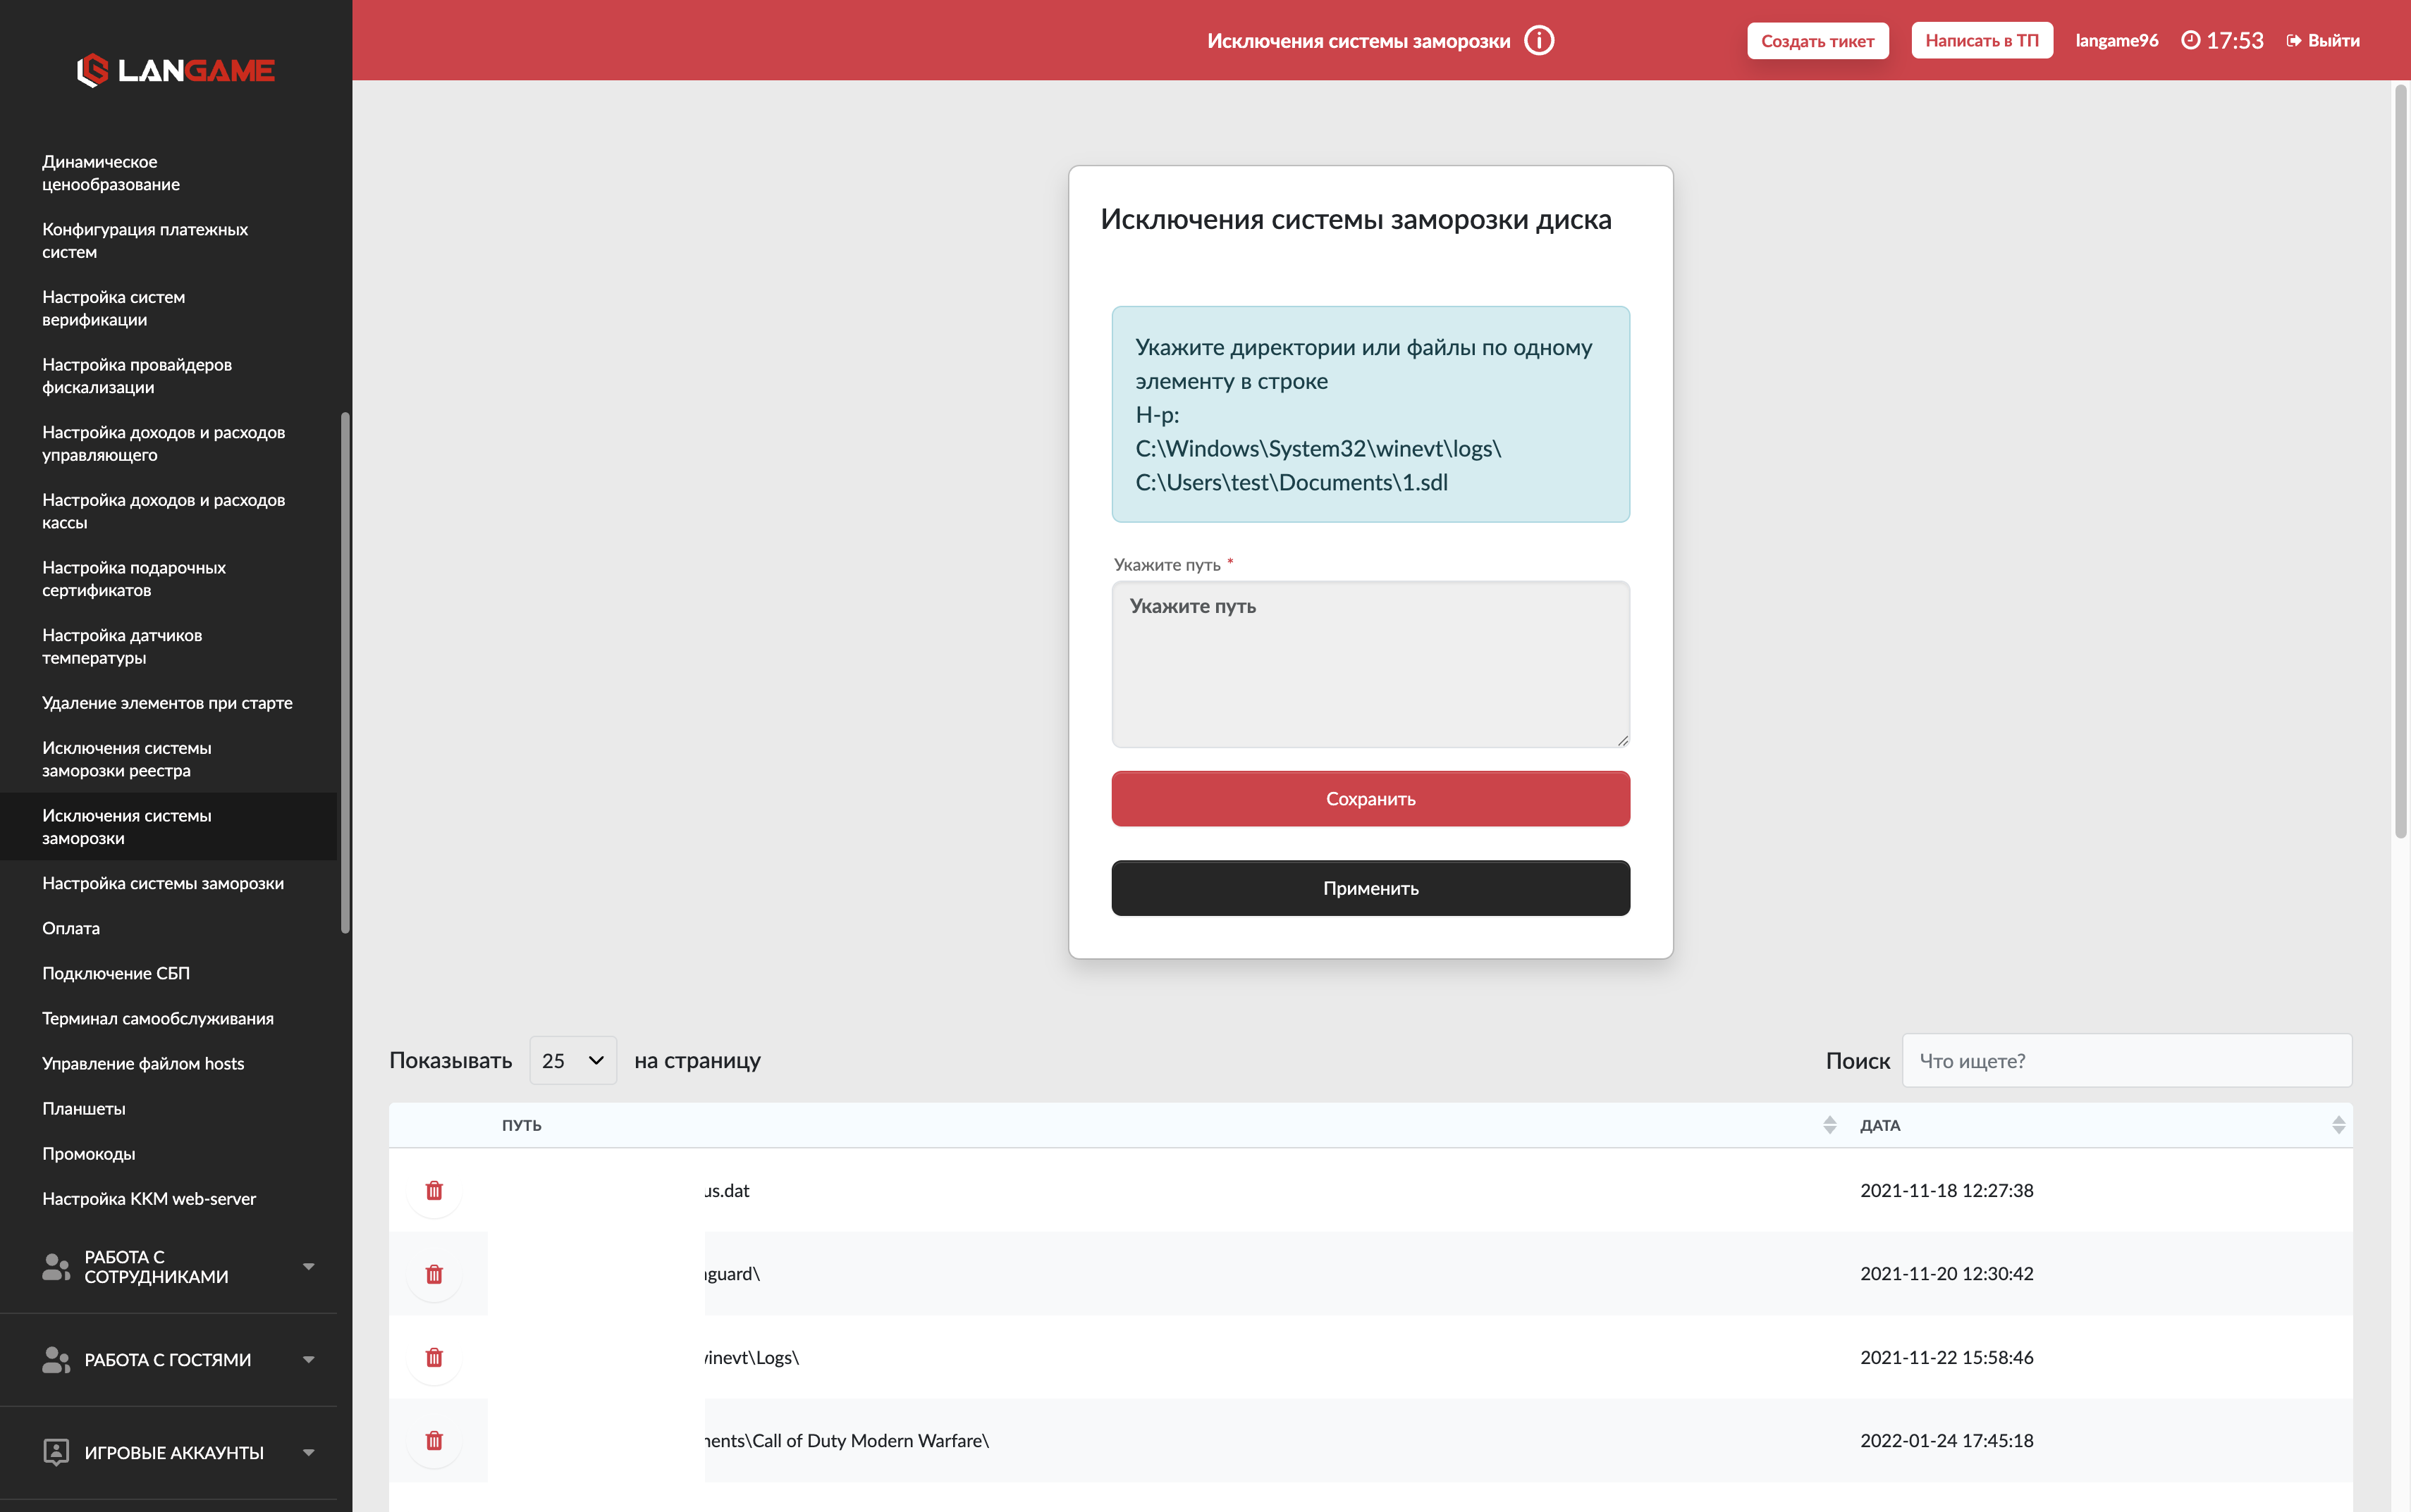Viewport: 2411px width, 1512px height.
Task: Delete the guard\ path entry
Action: click(434, 1274)
